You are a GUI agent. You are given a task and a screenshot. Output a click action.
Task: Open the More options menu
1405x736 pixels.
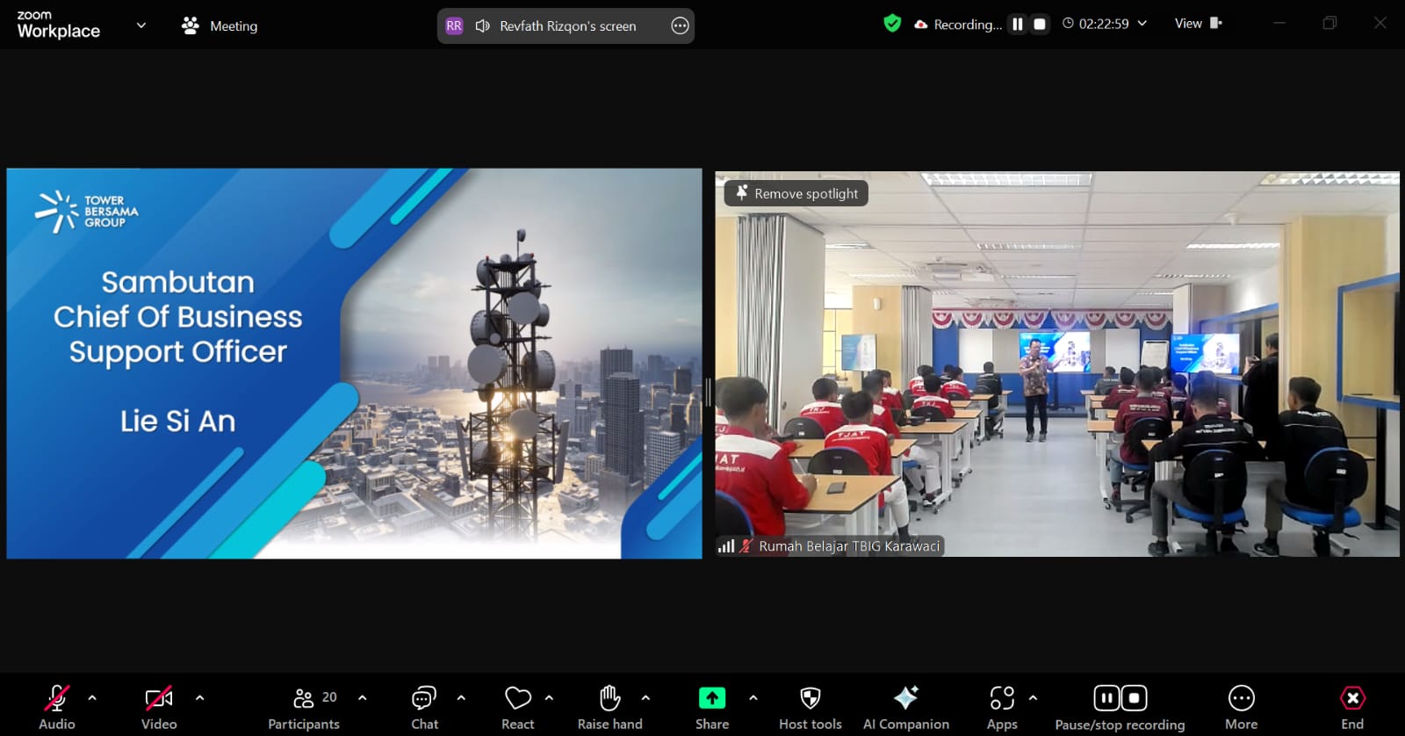(1241, 699)
